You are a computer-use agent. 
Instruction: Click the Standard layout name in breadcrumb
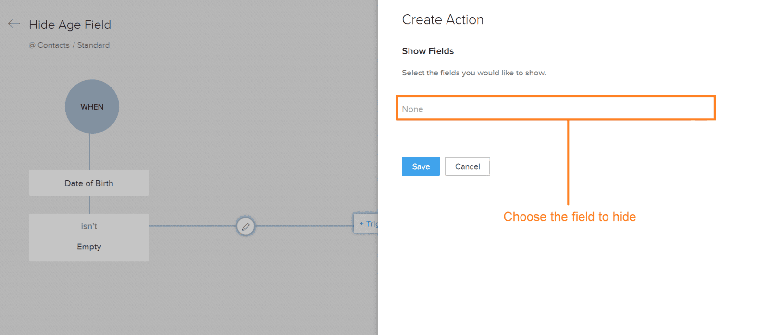[x=93, y=45]
